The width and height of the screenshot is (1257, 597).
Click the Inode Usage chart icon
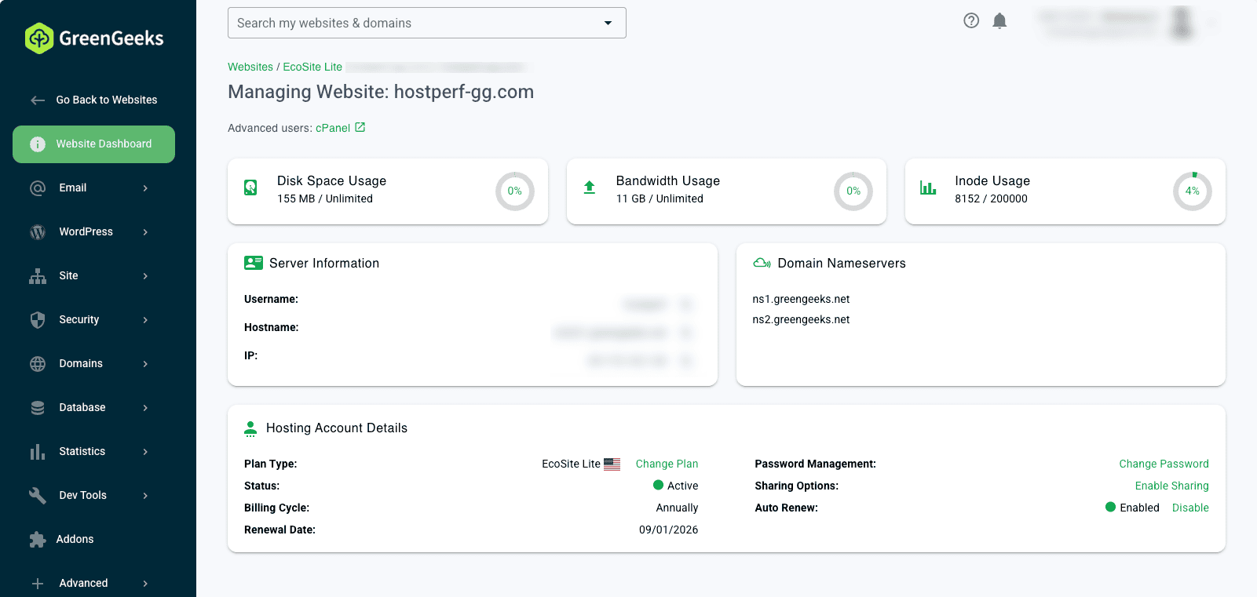pos(928,187)
